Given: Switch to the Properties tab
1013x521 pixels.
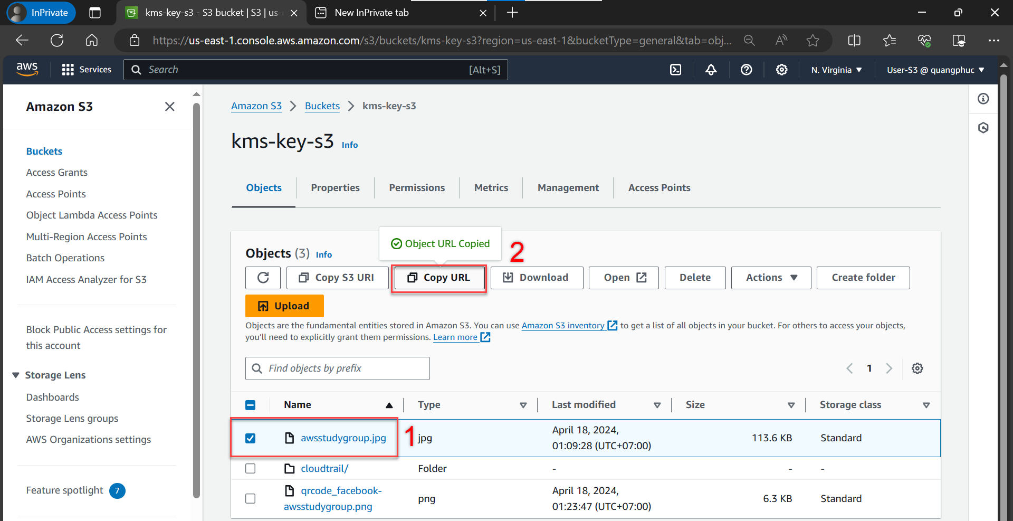Looking at the screenshot, I should [335, 188].
